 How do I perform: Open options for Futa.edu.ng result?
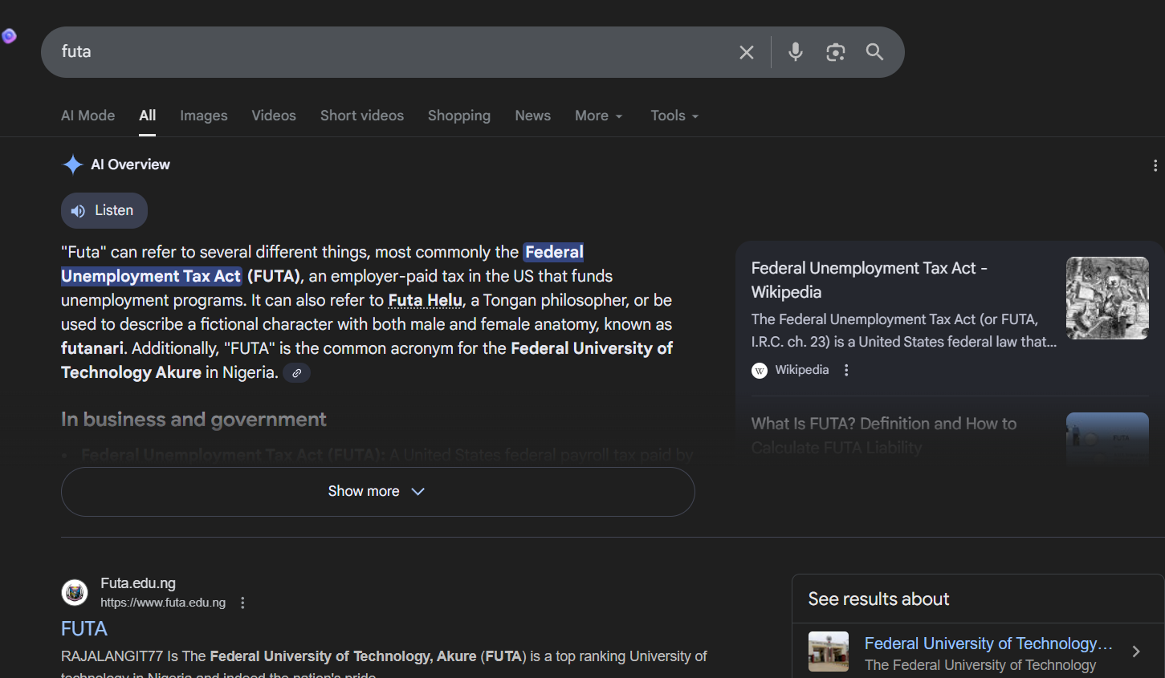(x=242, y=603)
